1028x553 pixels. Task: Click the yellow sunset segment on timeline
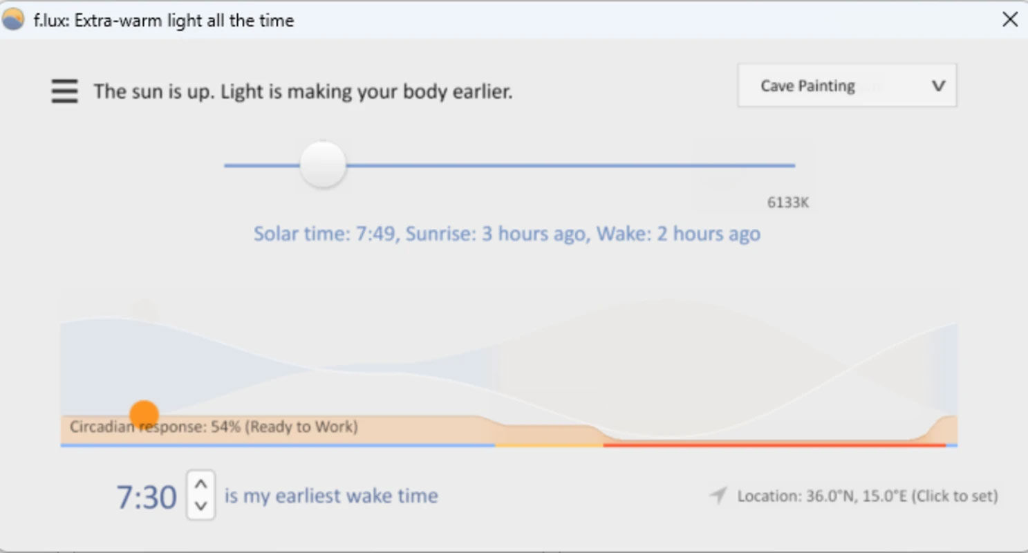click(x=550, y=445)
